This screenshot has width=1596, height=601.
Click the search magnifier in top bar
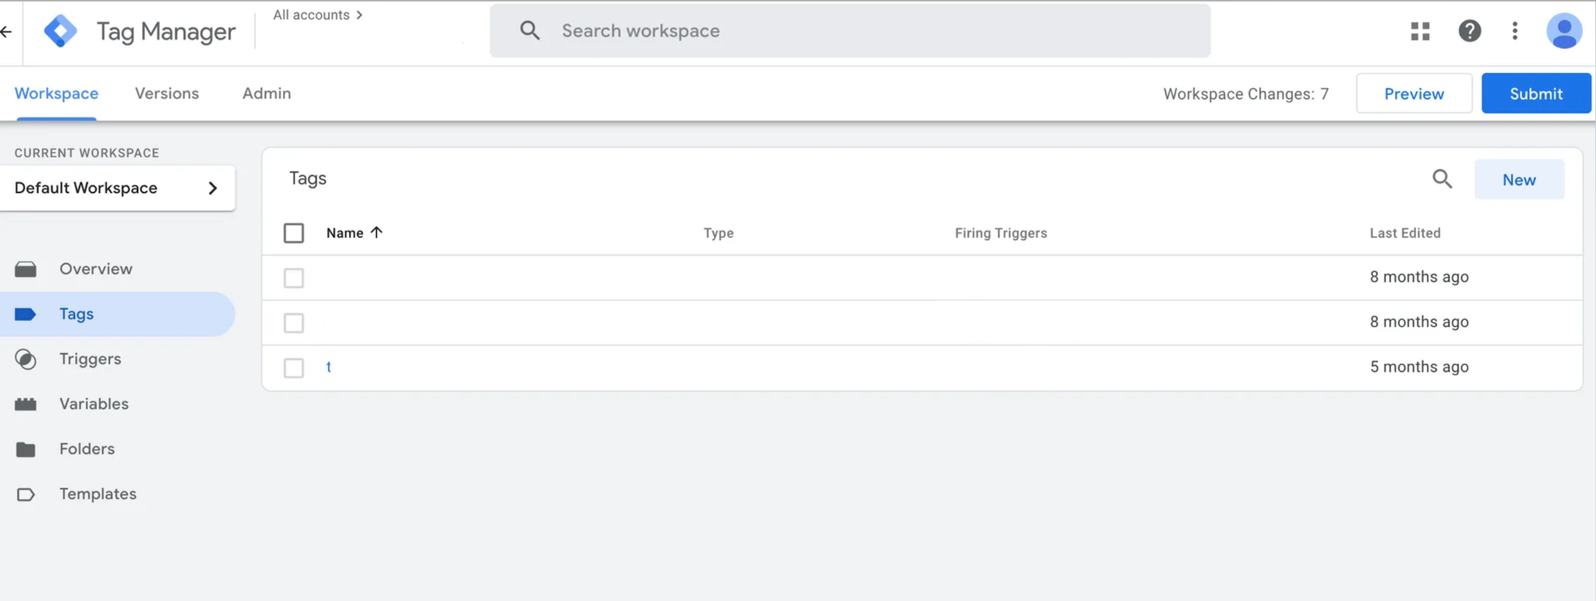click(x=530, y=30)
